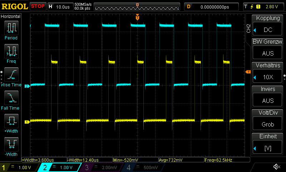286x172 pixels.
Task: Enable channel 4 at 500mV
Action: [142, 167]
